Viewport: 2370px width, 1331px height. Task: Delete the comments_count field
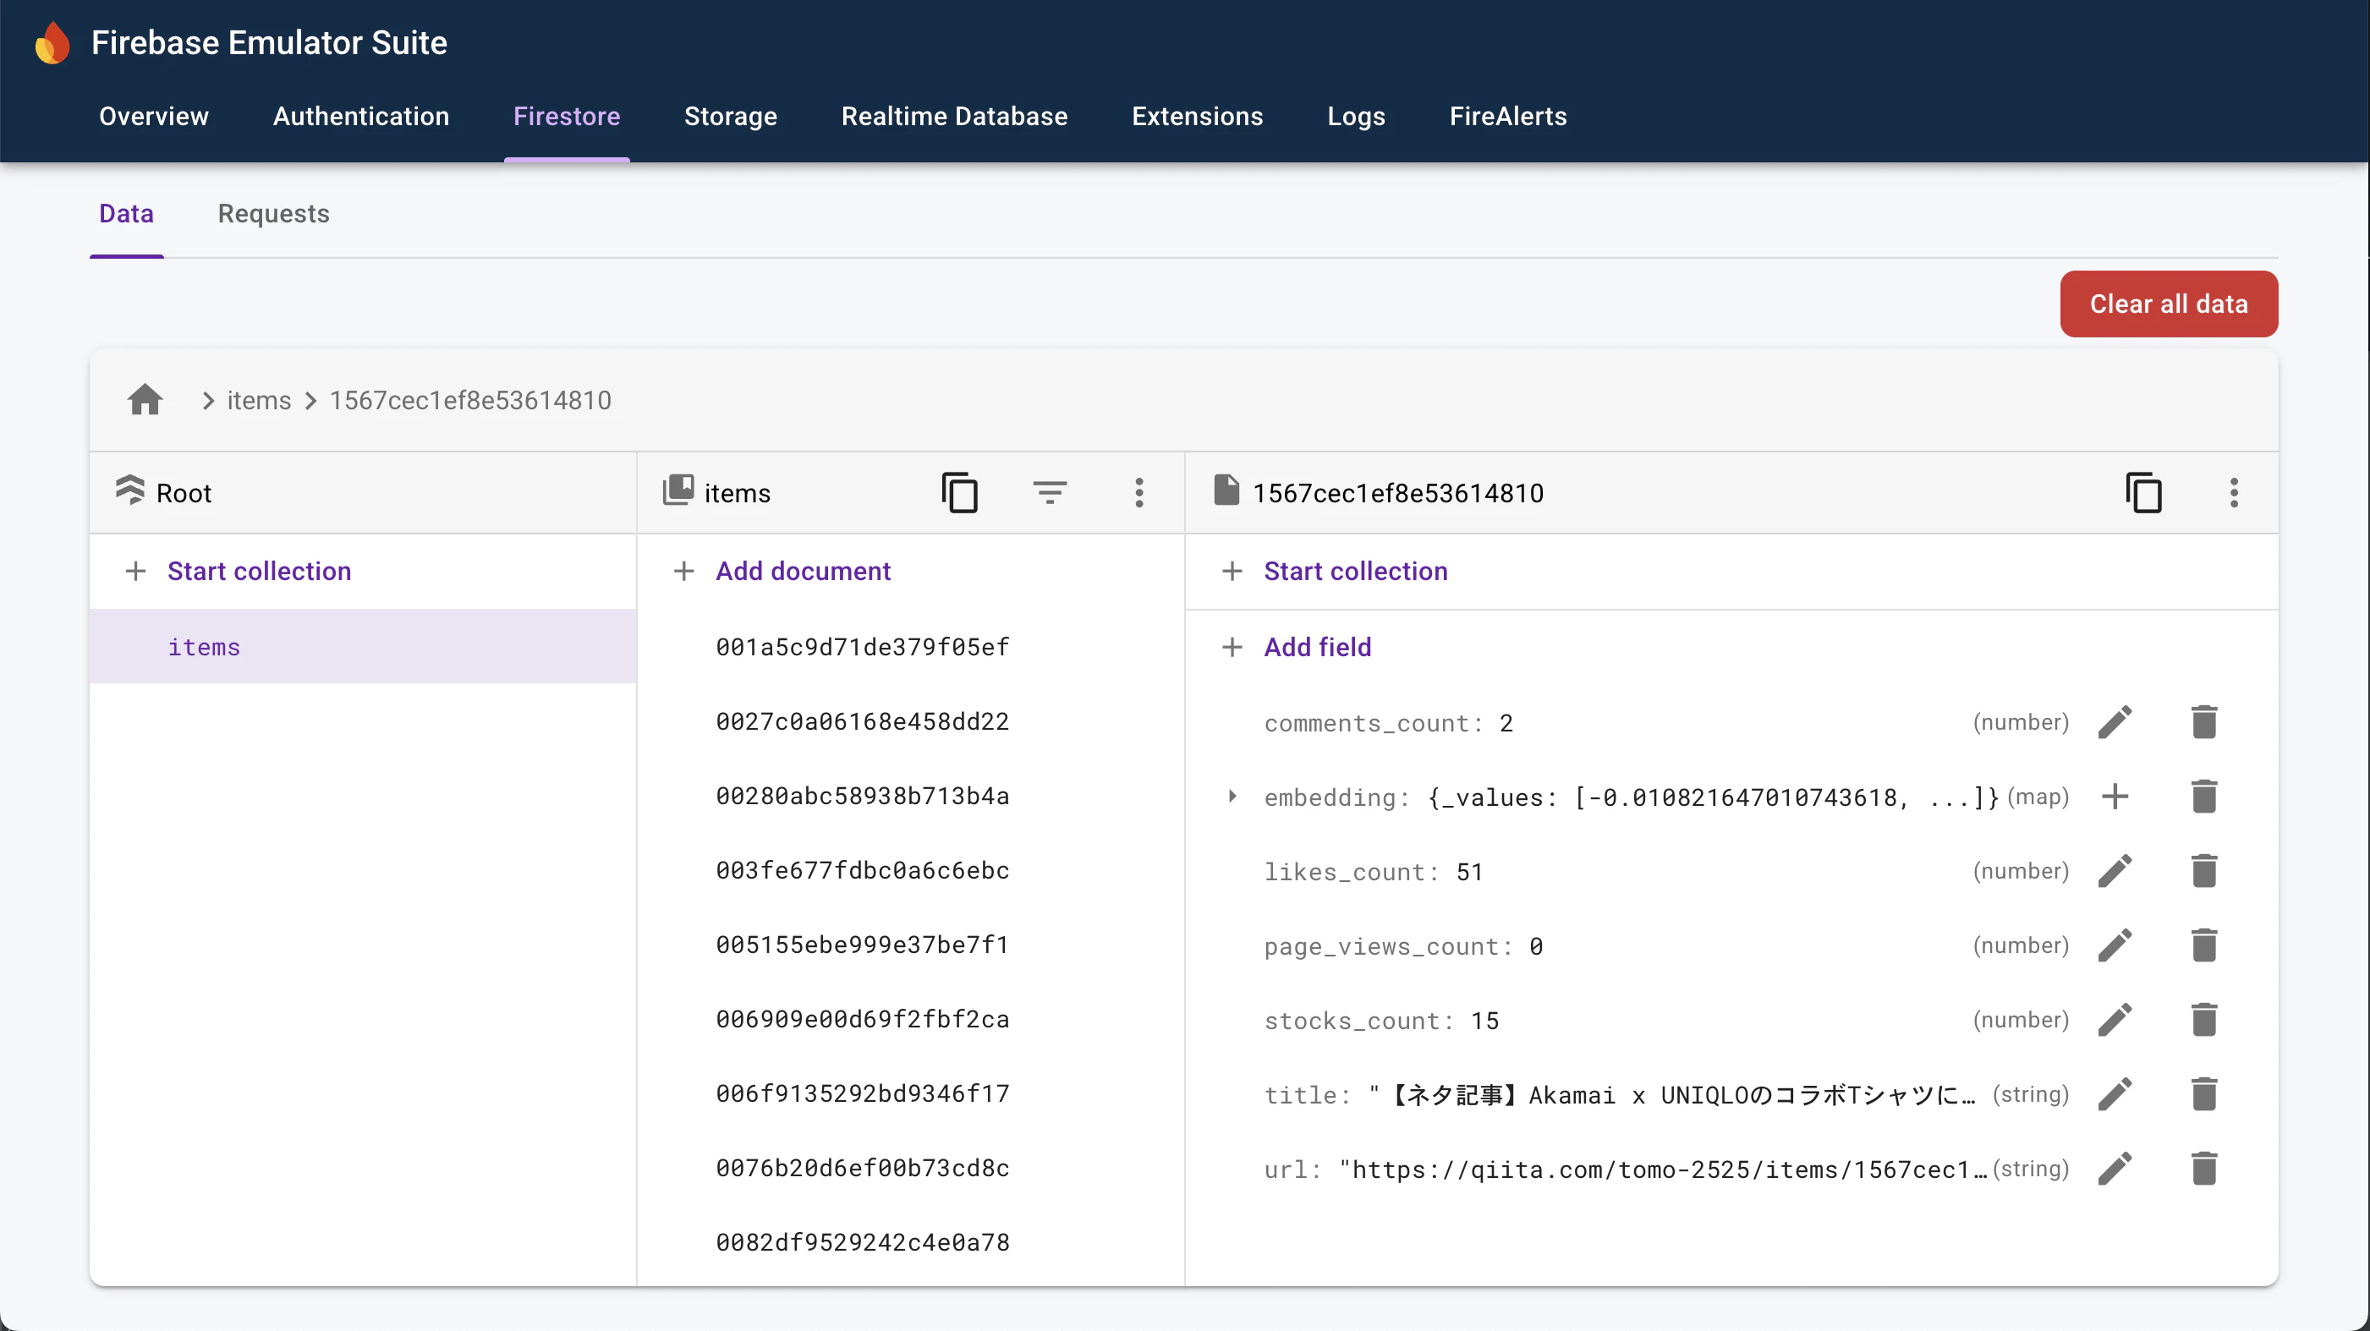(x=2203, y=722)
